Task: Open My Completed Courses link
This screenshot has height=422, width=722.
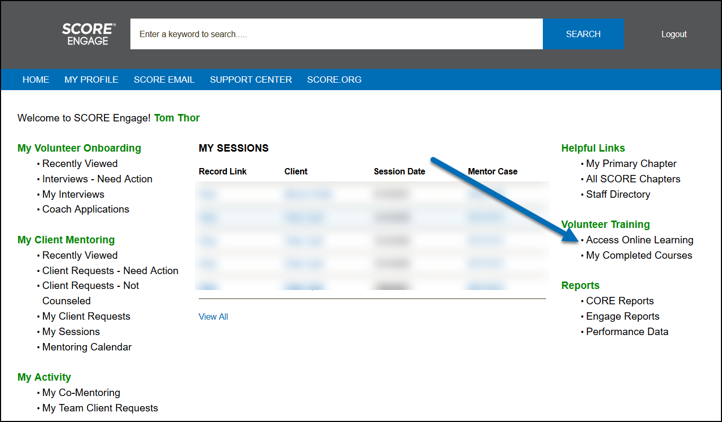Action: [639, 255]
